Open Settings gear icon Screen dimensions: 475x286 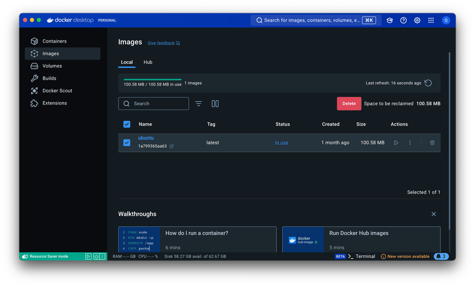click(417, 20)
